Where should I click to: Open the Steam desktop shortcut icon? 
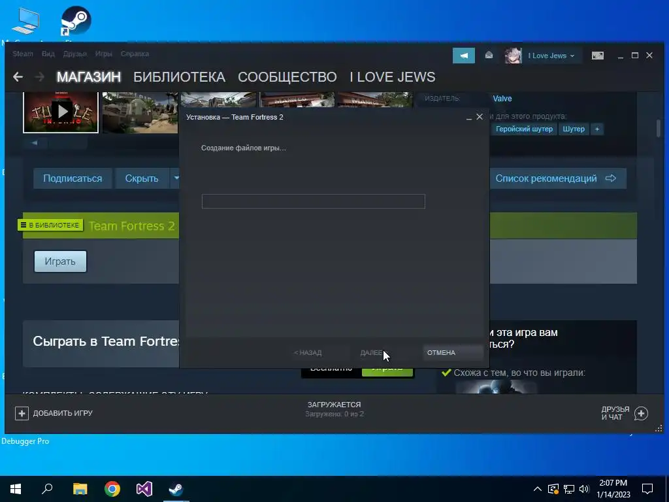[x=76, y=20]
